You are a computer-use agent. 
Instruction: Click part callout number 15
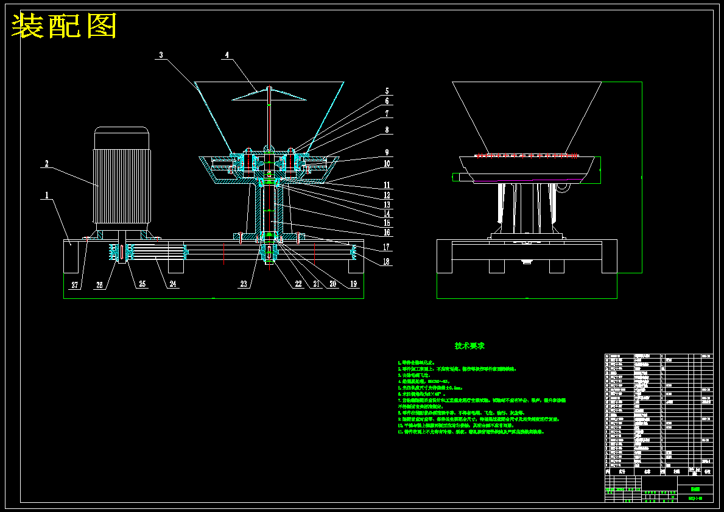coord(387,223)
